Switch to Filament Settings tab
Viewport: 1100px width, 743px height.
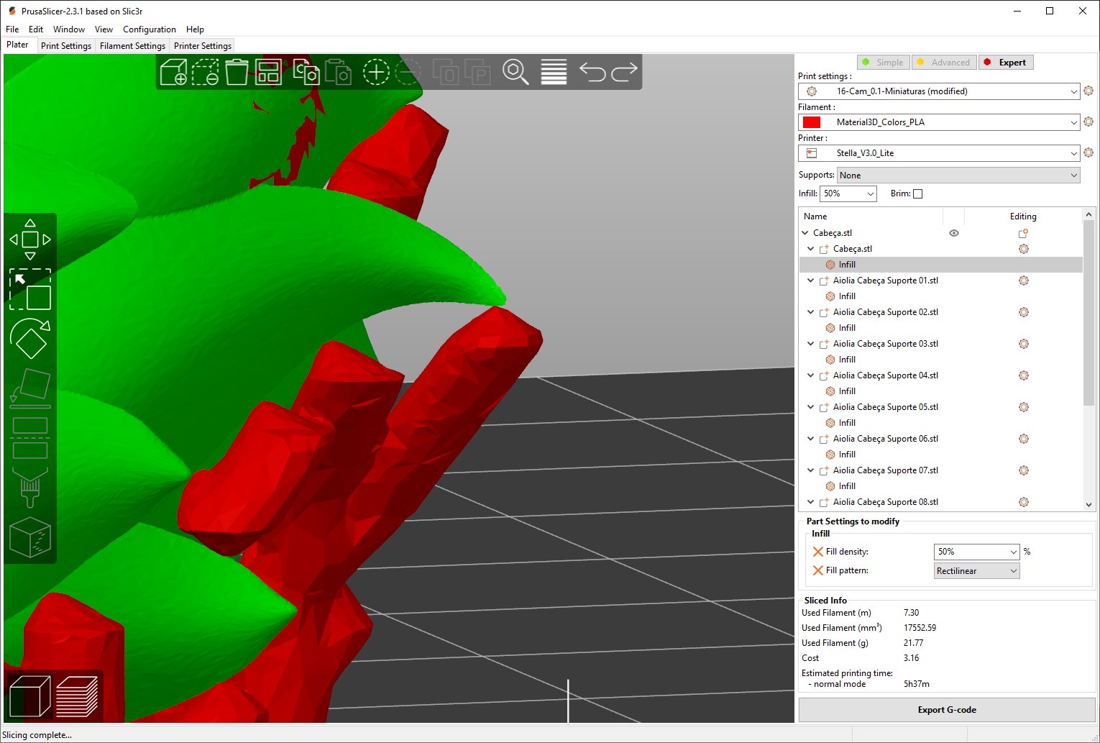(x=132, y=45)
